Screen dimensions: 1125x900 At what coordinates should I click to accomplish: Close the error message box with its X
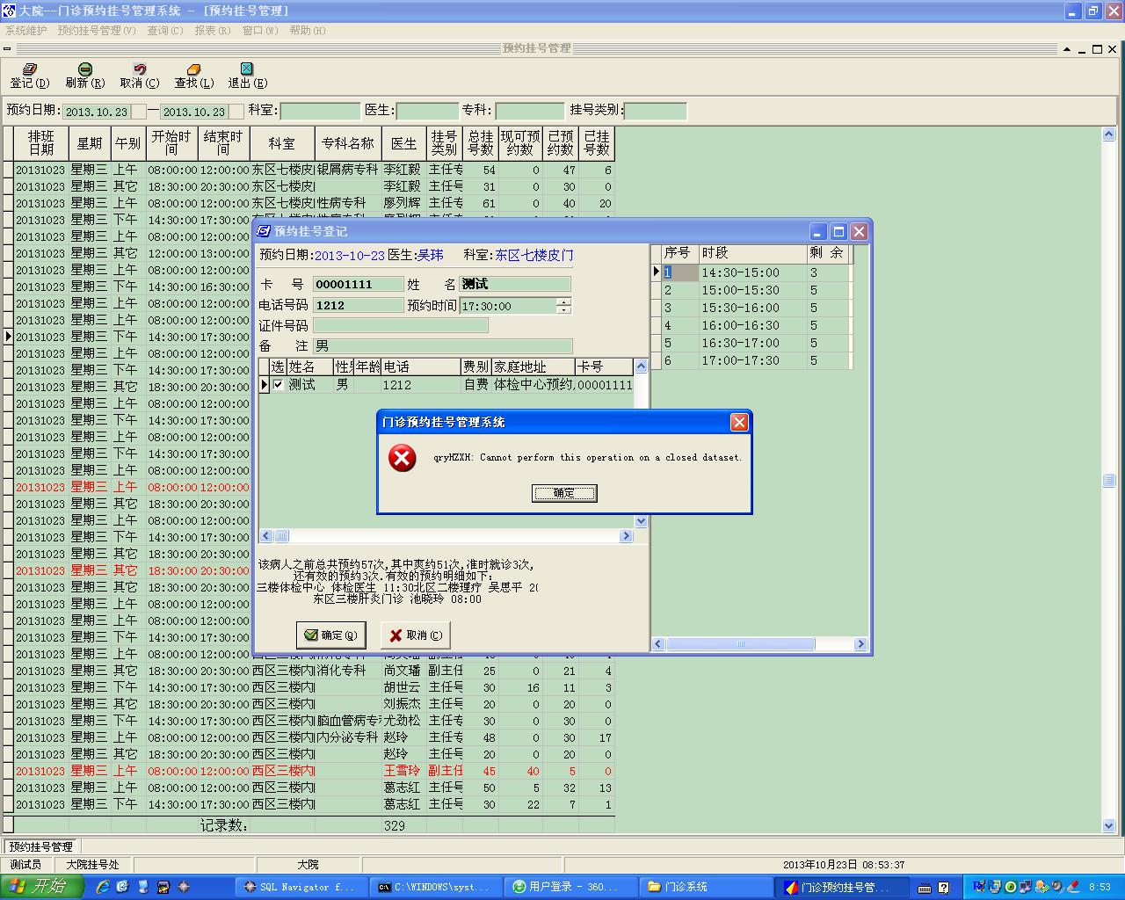[x=739, y=423]
